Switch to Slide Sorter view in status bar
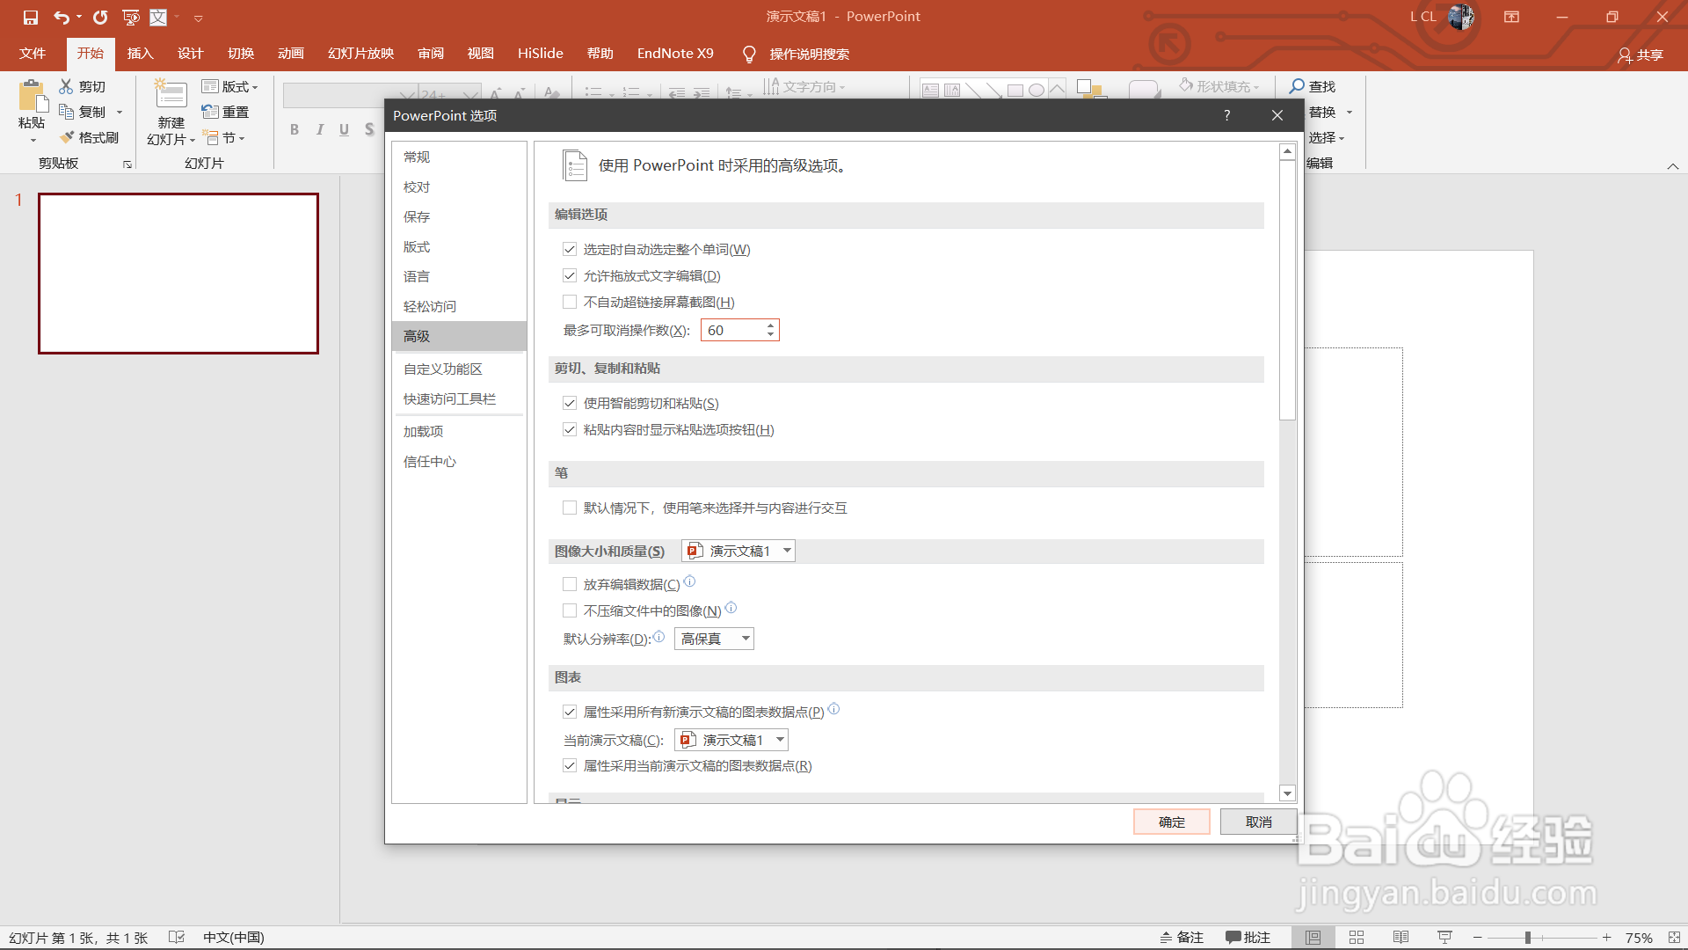The height and width of the screenshot is (950, 1688). [x=1357, y=938]
